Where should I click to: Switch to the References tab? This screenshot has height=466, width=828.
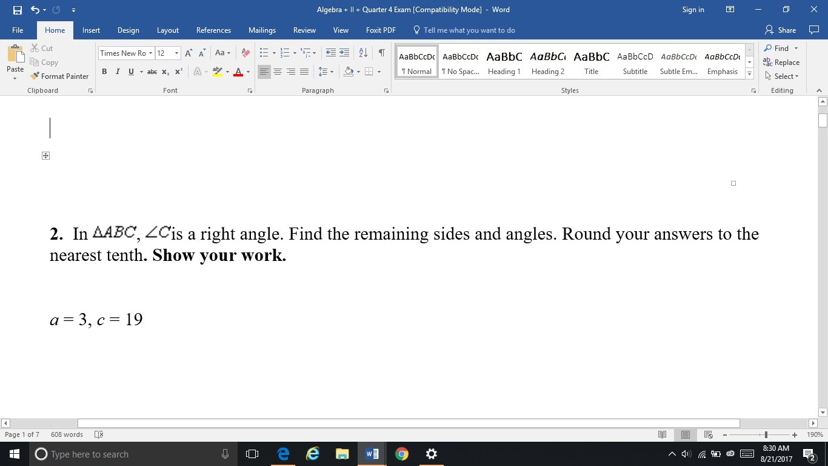point(213,30)
